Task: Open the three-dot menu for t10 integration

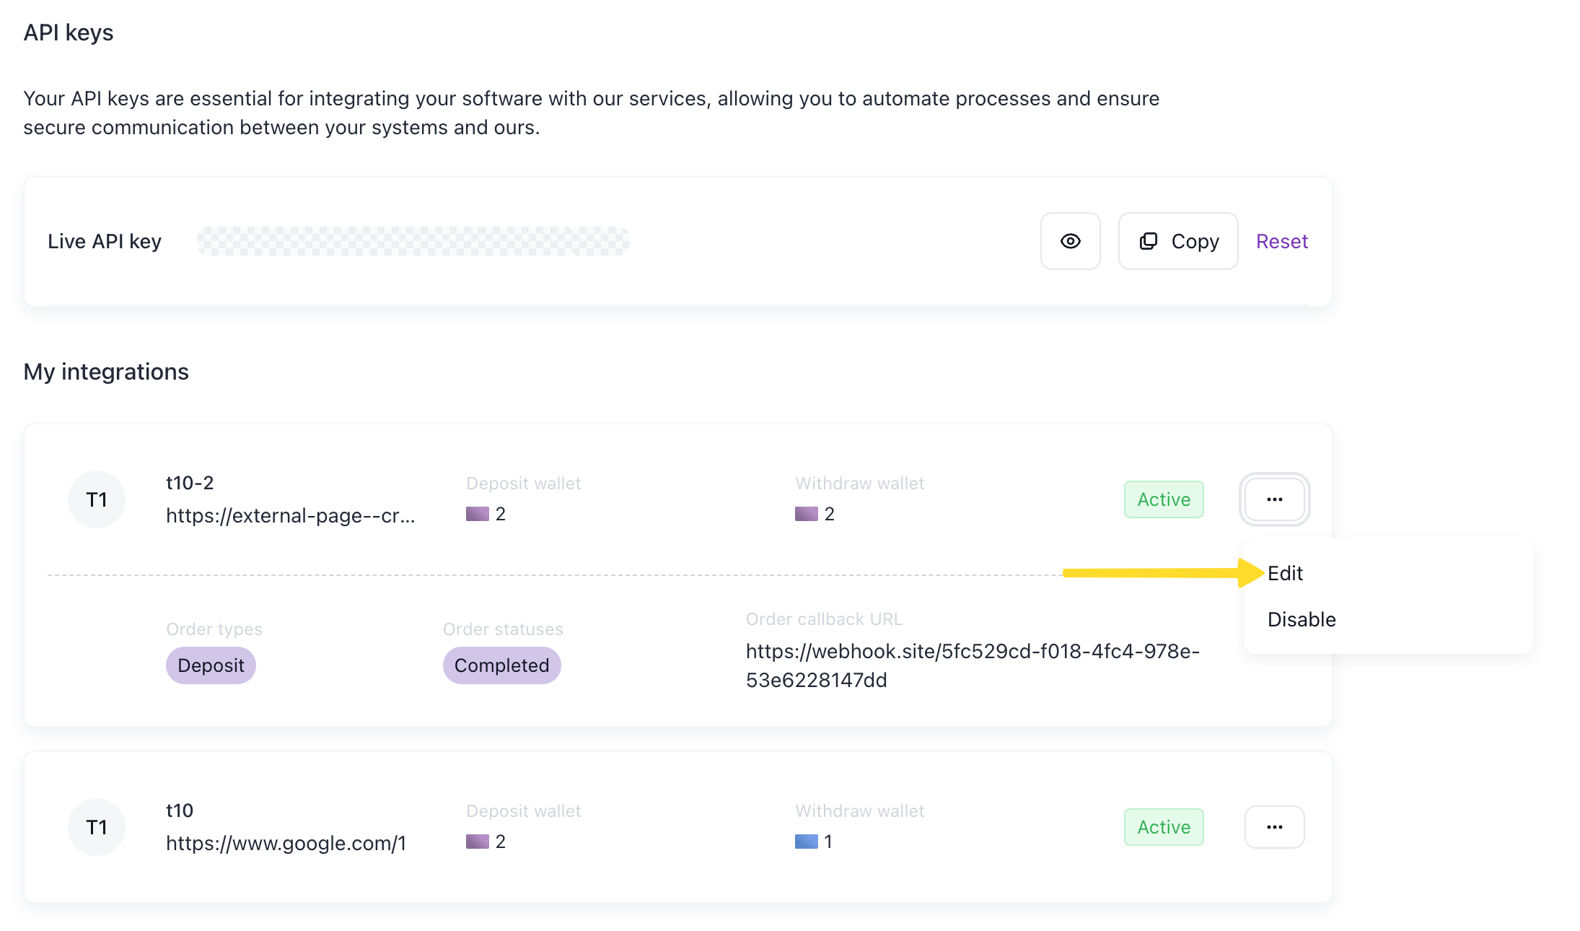Action: point(1274,827)
